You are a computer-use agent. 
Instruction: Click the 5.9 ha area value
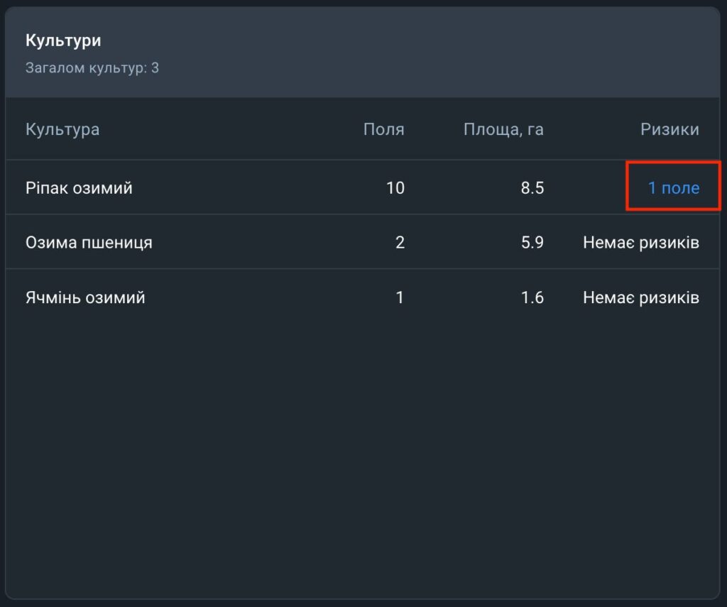pyautogui.click(x=532, y=243)
